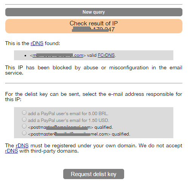
Task: Select the 1.50 USD PayPal radio button
Action: (24, 119)
